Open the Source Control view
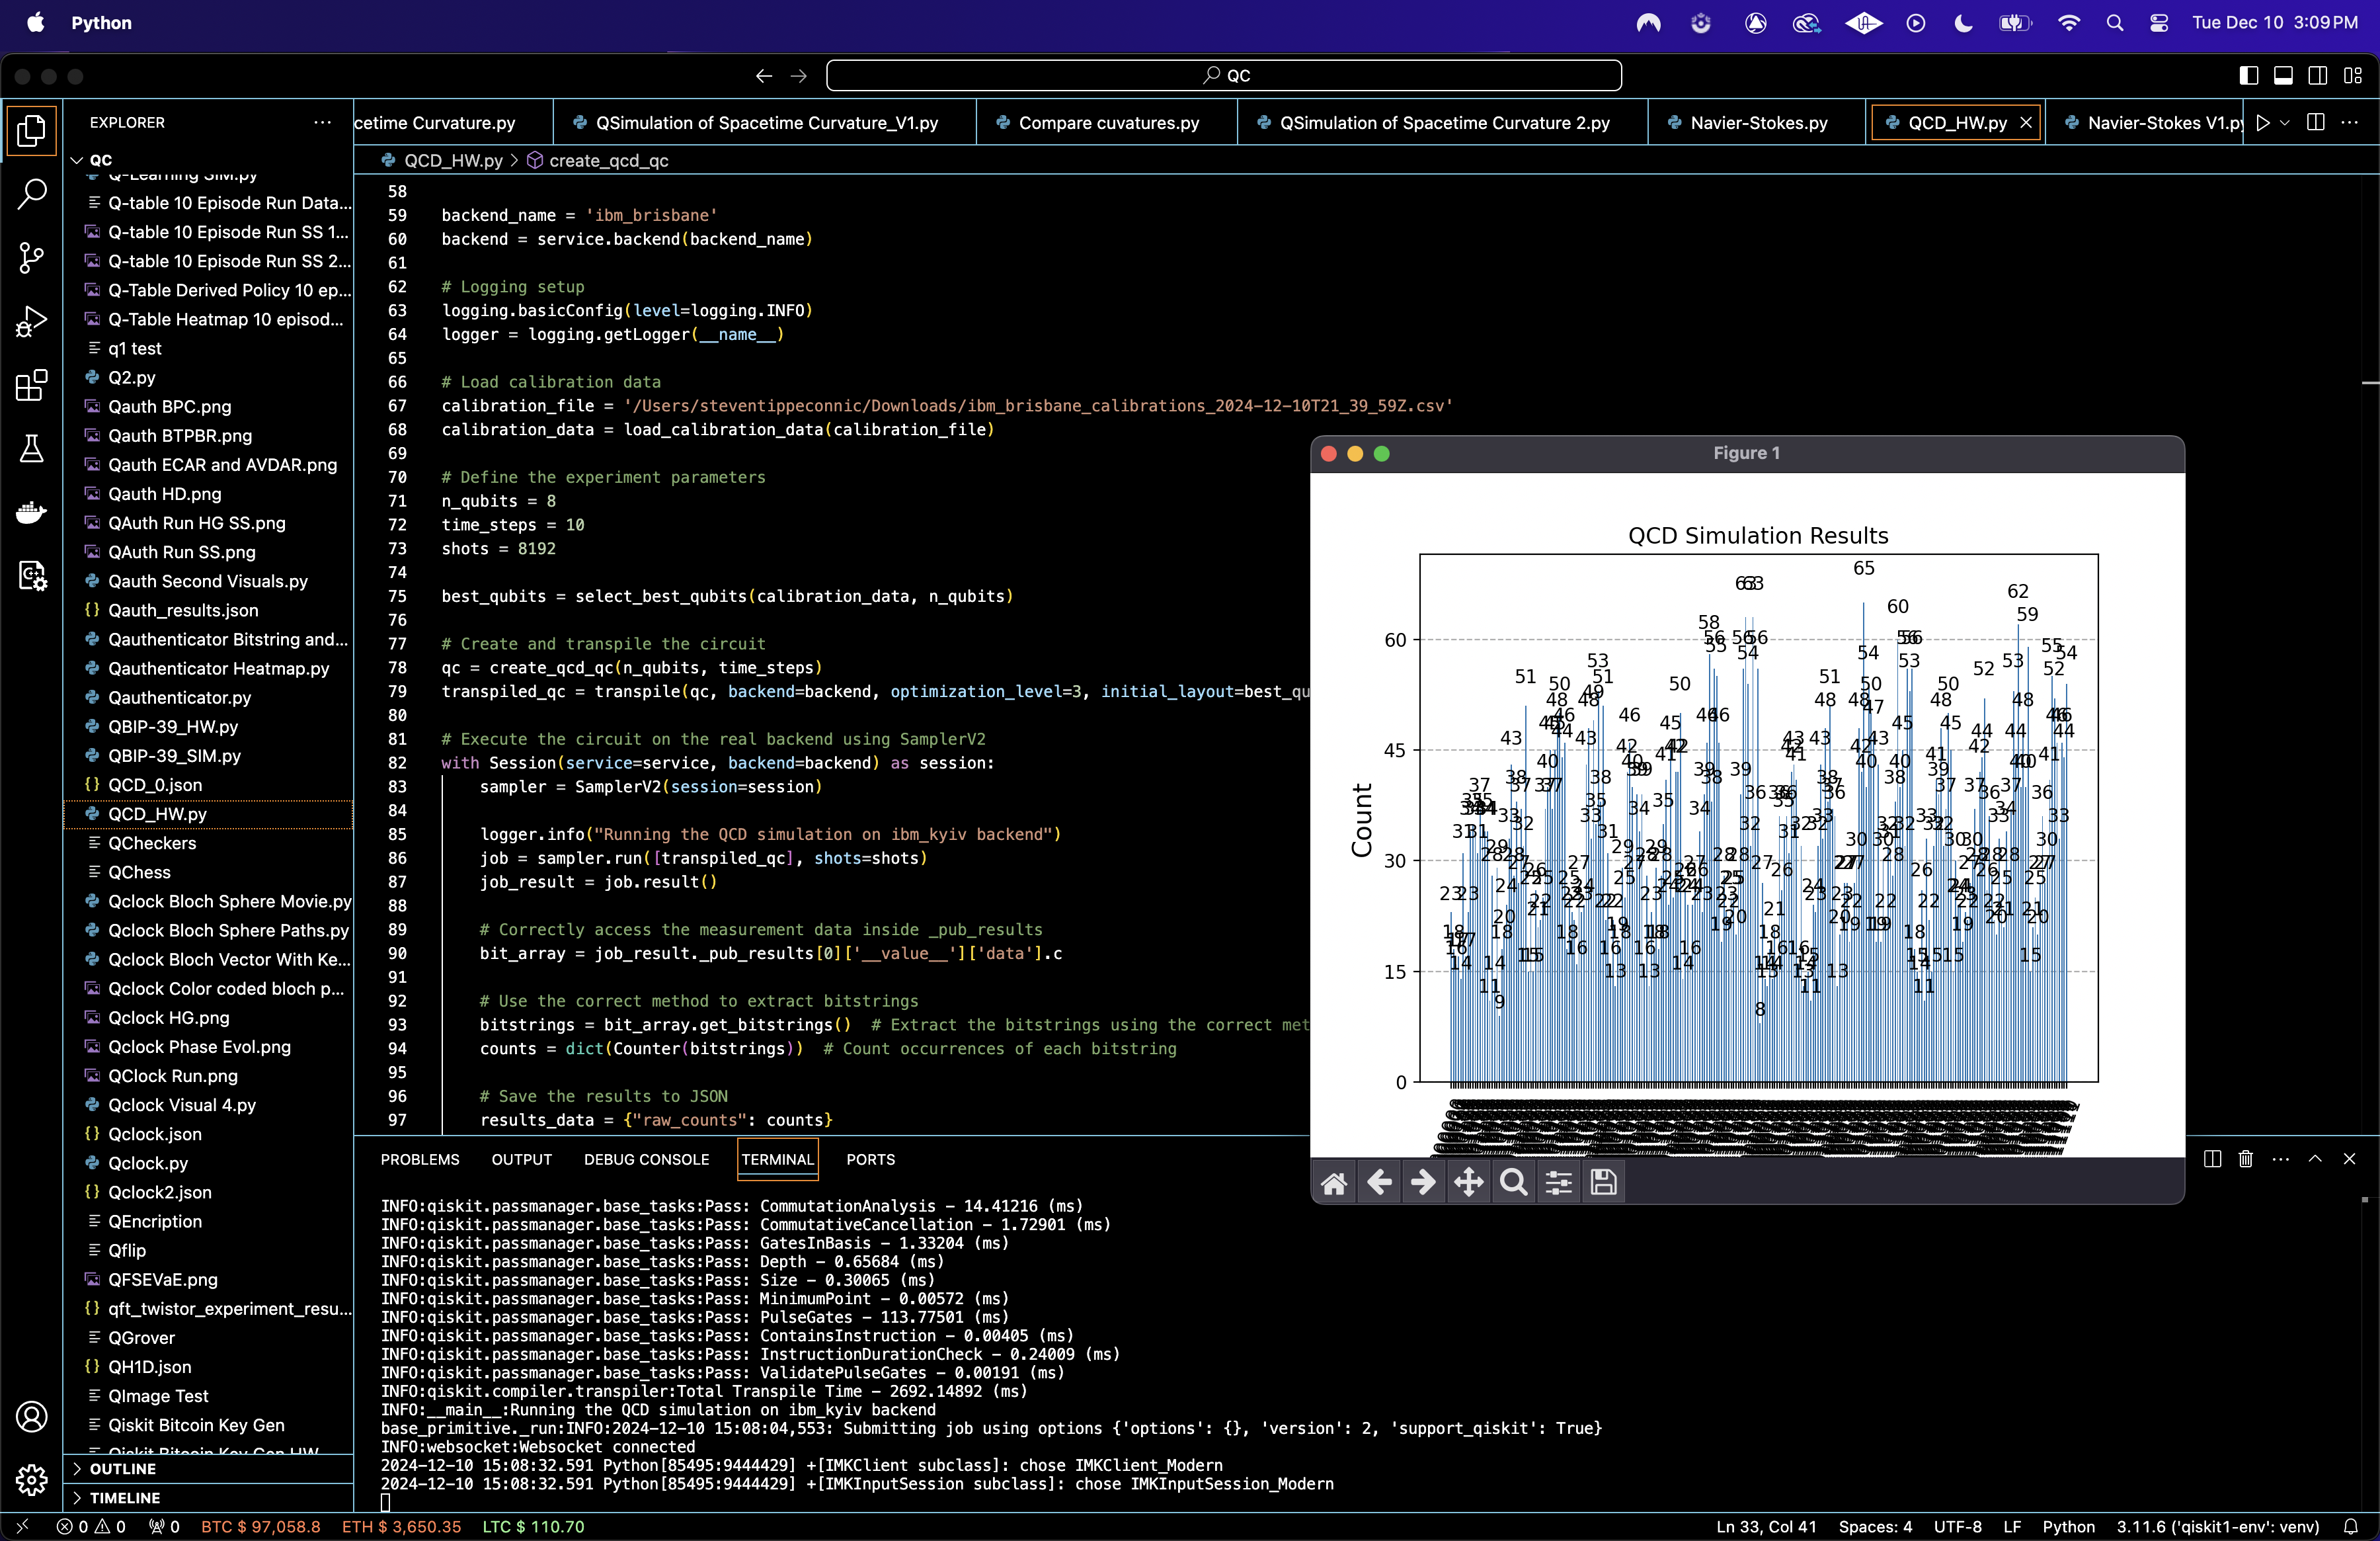The image size is (2380, 1541). point(32,257)
